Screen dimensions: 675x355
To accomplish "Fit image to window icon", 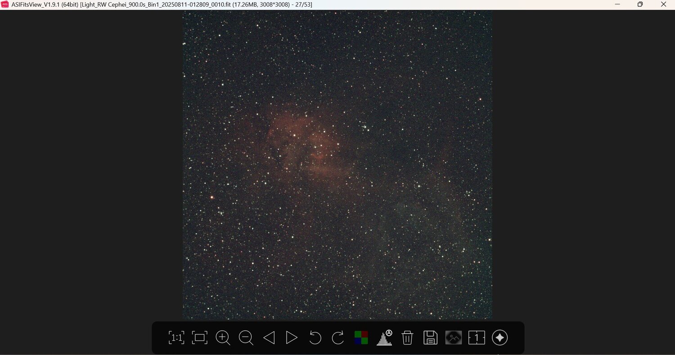I will 199,337.
